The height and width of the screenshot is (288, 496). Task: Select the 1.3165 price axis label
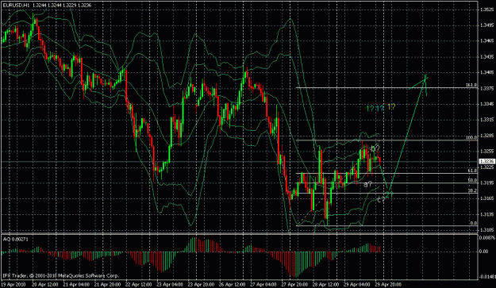[x=486, y=198]
